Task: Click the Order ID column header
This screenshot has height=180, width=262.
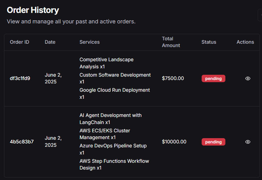Action: pos(19,42)
